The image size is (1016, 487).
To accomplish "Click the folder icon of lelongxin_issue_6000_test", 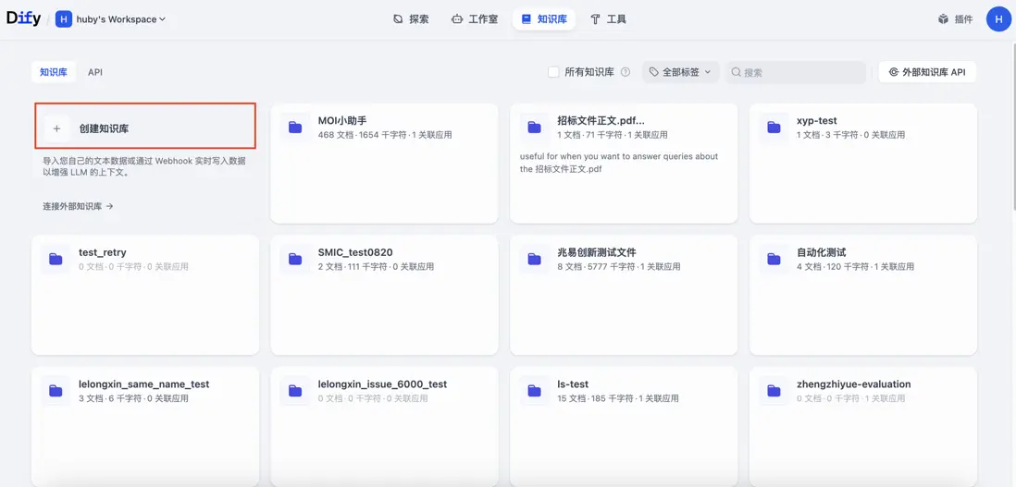I will [295, 391].
